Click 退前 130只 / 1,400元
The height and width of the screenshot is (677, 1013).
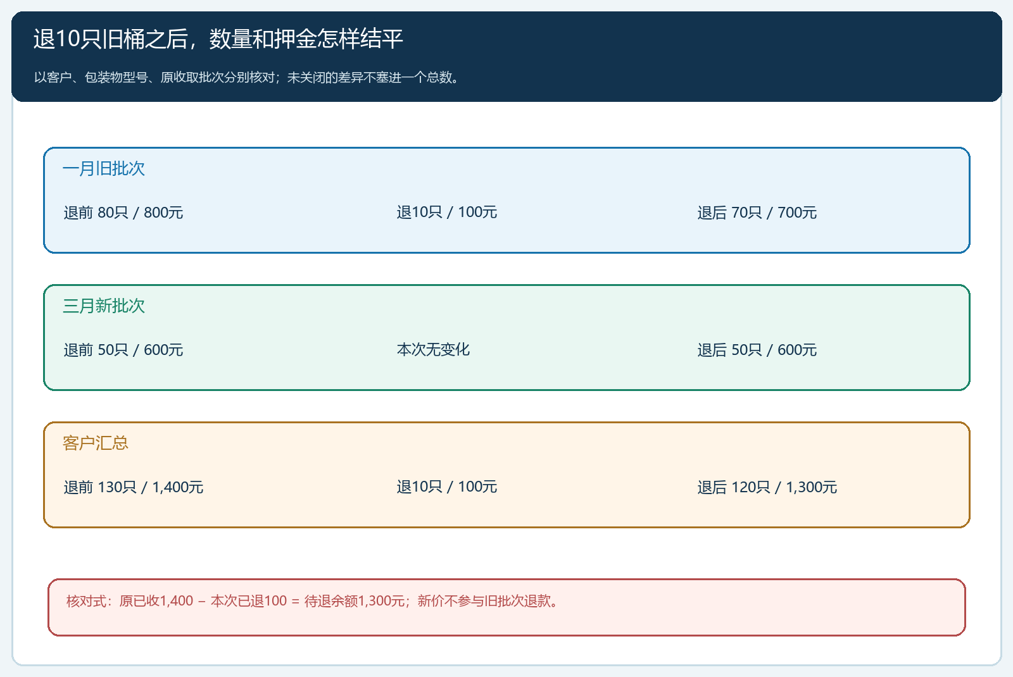(134, 487)
